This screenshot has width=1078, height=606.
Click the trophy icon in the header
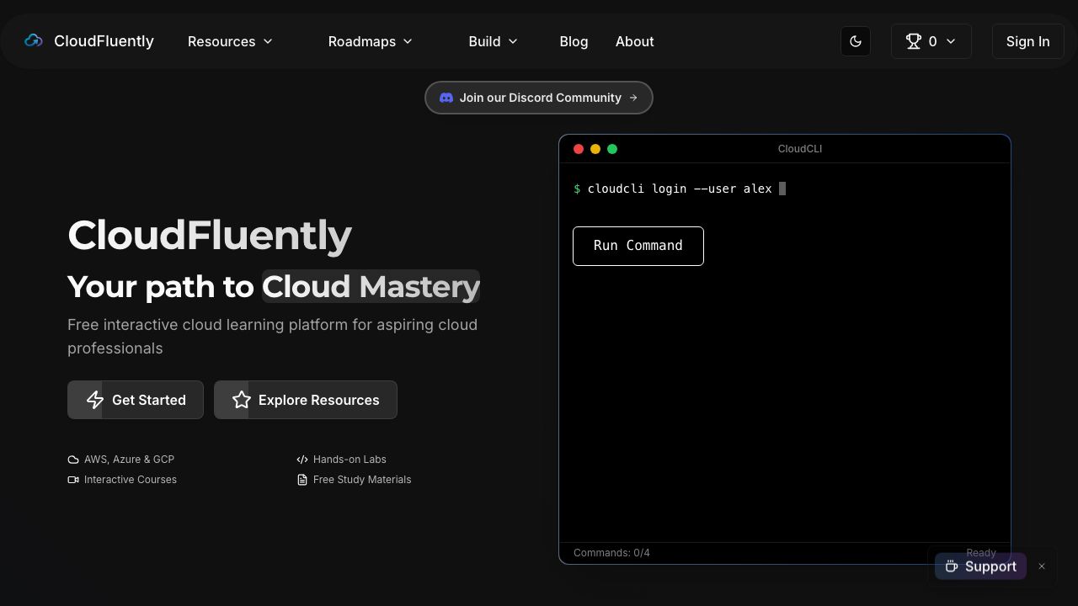pyautogui.click(x=913, y=41)
